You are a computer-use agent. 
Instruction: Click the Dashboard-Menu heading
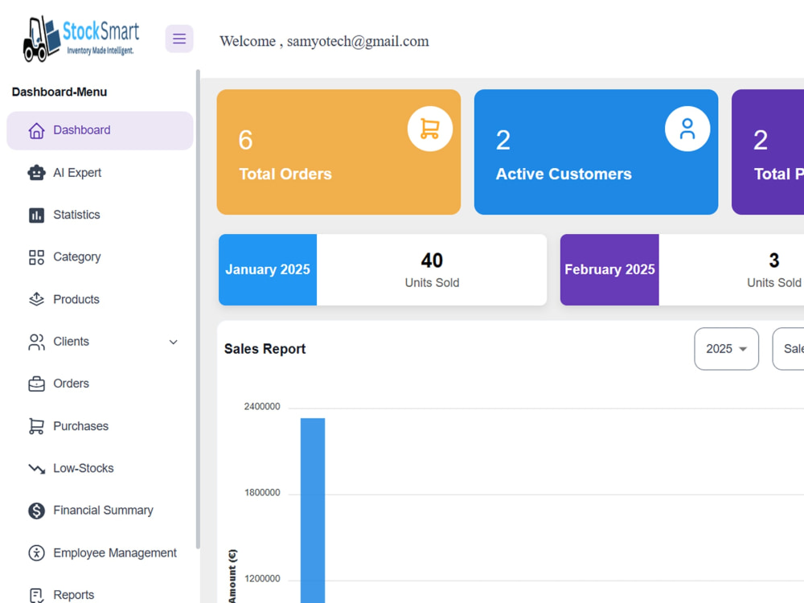pyautogui.click(x=59, y=92)
